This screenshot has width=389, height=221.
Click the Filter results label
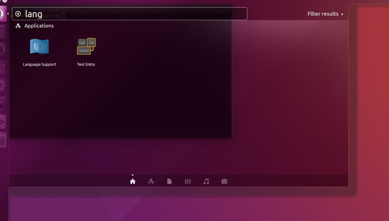click(323, 14)
